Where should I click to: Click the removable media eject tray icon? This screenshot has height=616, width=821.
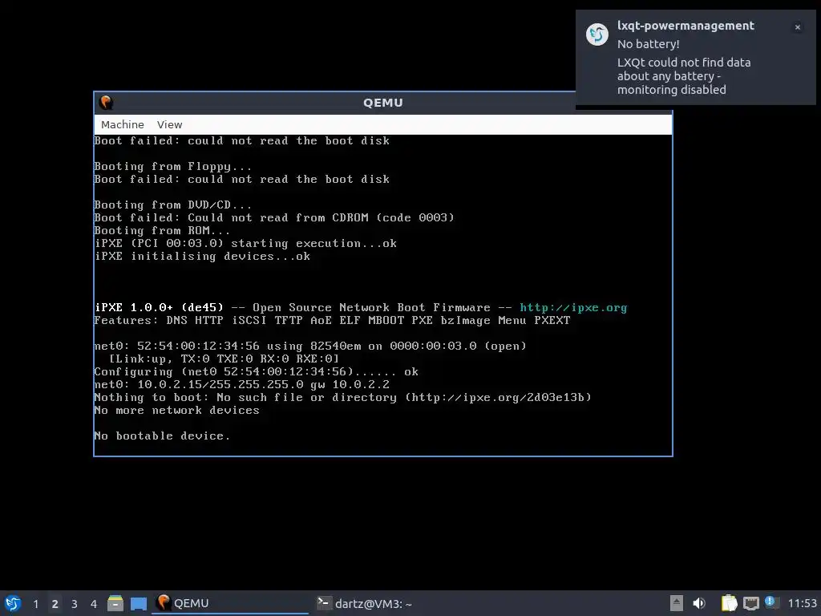677,603
